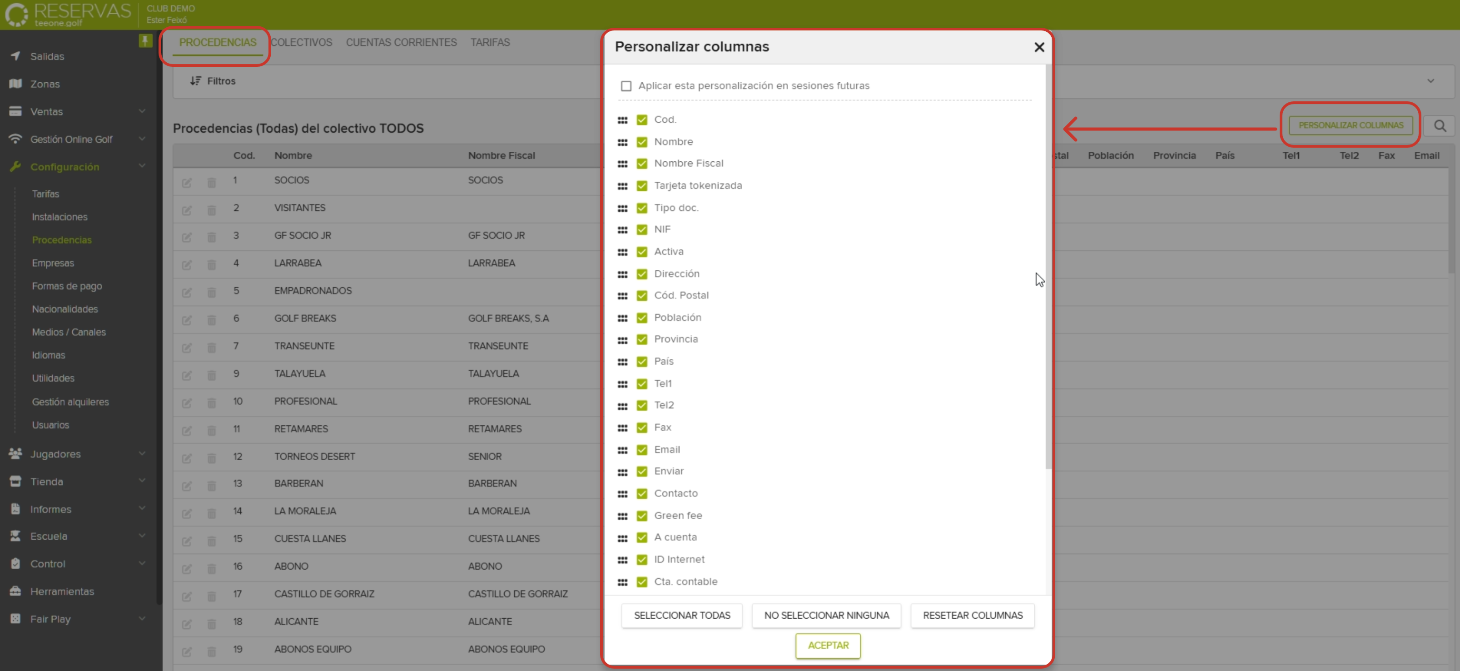Click the Configuración wrench icon
This screenshot has width=1460, height=671.
[x=15, y=166]
